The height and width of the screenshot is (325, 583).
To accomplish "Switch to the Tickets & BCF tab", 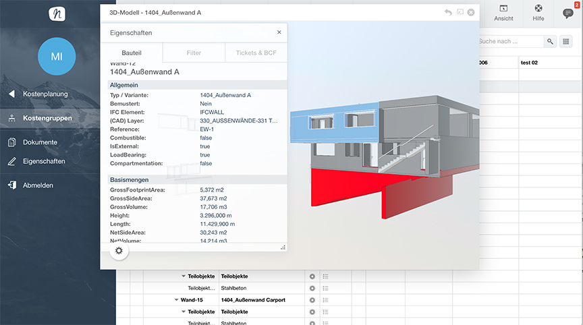I will (x=256, y=53).
